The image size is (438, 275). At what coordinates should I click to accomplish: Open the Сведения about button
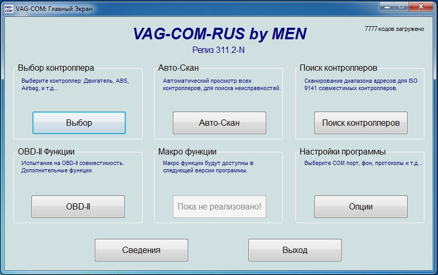(141, 250)
